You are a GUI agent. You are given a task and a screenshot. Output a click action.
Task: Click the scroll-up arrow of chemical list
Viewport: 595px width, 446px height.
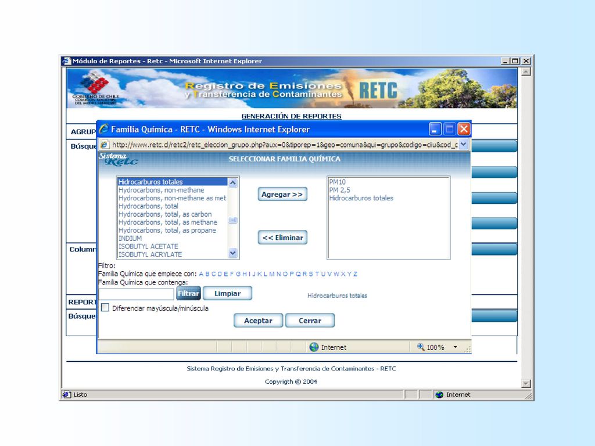[232, 183]
